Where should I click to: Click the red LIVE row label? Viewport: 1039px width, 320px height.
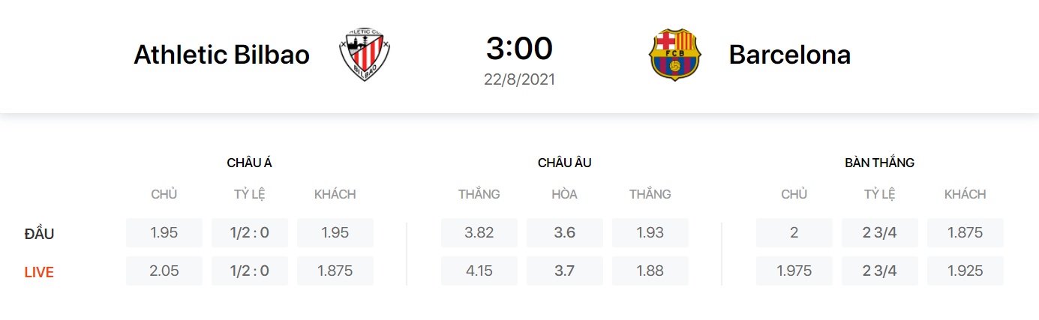[x=39, y=272]
